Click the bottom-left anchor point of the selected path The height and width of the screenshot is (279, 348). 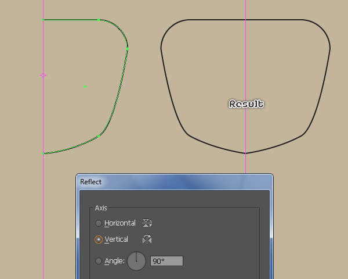[x=42, y=153]
